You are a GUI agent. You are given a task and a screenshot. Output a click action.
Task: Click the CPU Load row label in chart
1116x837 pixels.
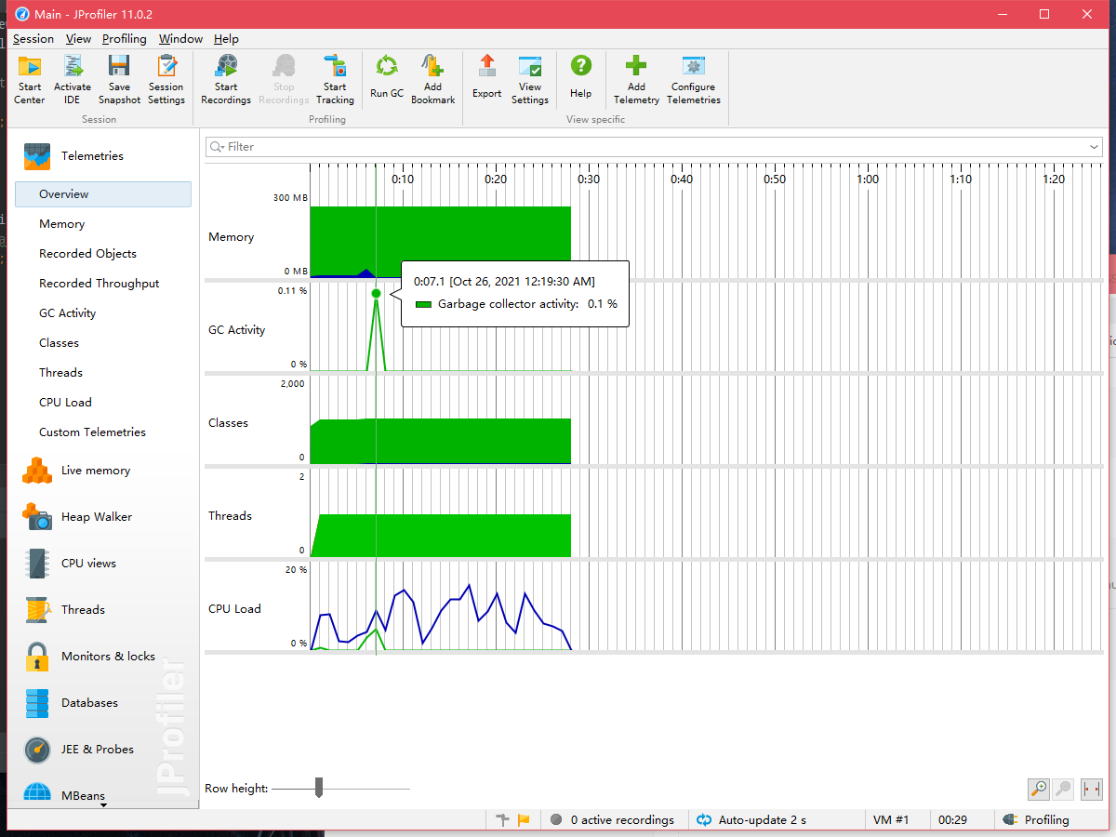coord(234,609)
